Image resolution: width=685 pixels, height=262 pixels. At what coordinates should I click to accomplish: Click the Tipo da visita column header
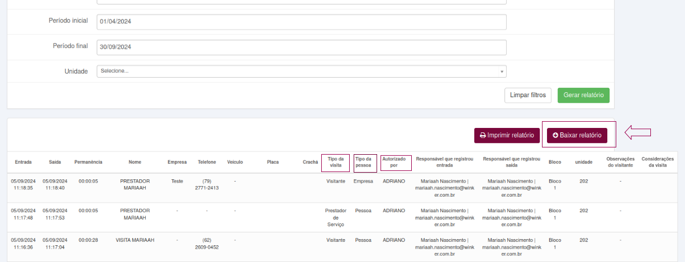[336, 163]
